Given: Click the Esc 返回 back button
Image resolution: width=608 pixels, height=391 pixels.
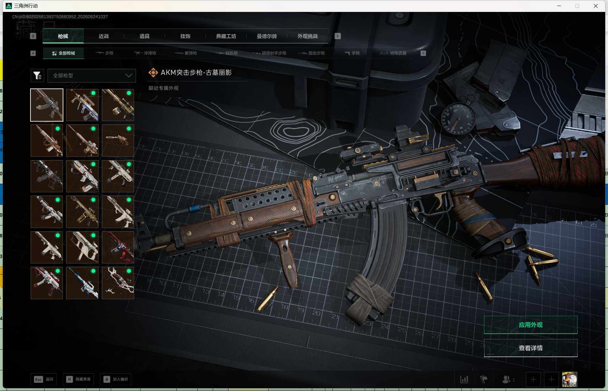Looking at the screenshot, I should click(x=44, y=379).
